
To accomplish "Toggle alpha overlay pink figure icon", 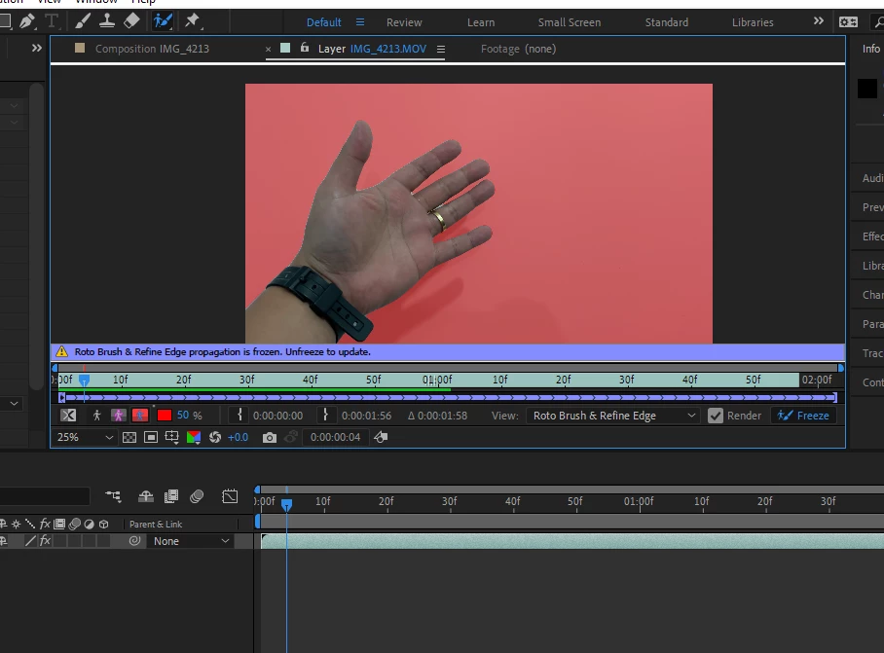I will (x=119, y=416).
